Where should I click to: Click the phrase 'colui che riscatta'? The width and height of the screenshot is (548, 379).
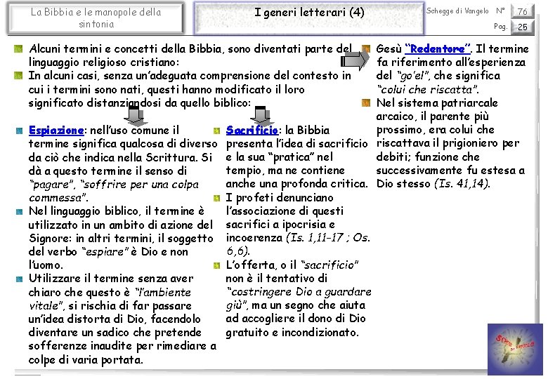pyautogui.click(x=427, y=89)
